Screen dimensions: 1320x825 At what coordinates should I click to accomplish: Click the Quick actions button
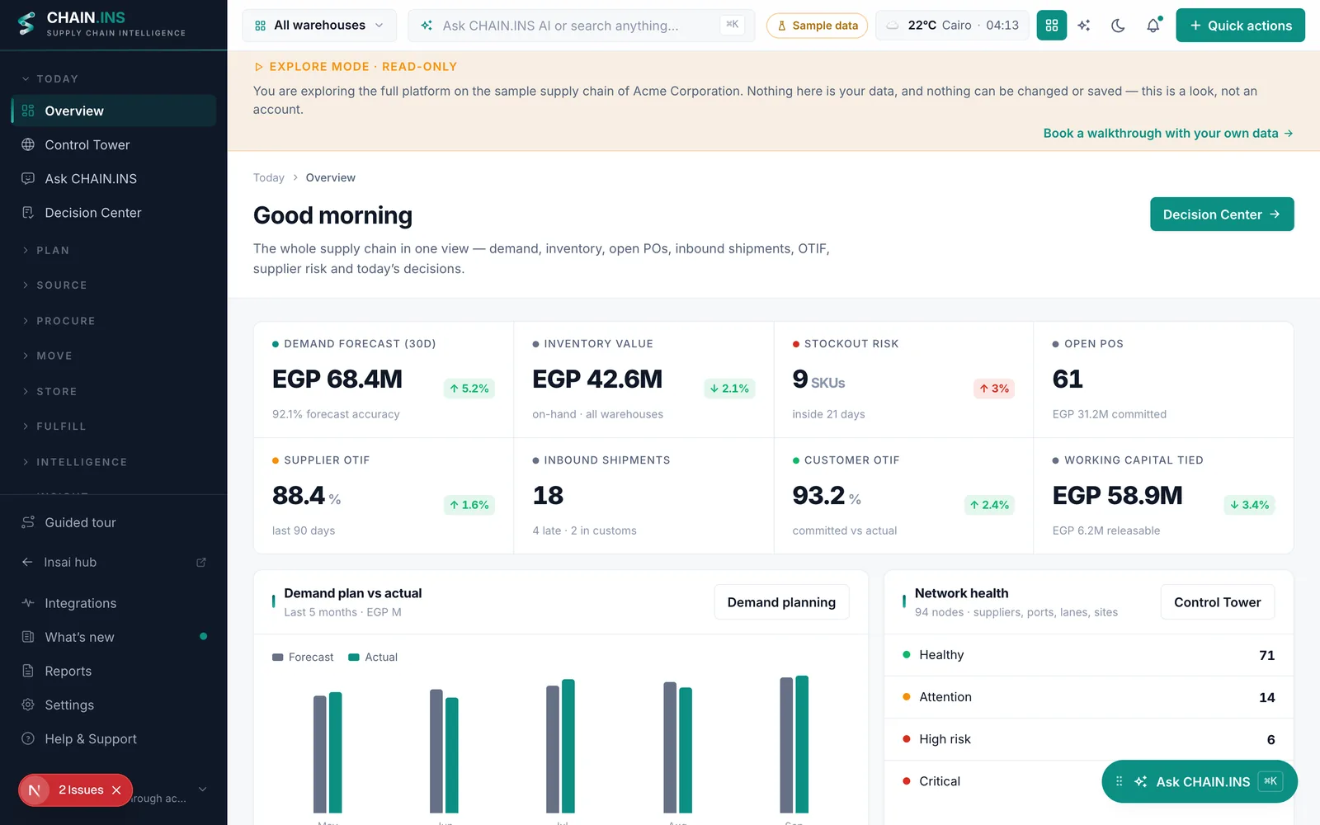pyautogui.click(x=1240, y=26)
